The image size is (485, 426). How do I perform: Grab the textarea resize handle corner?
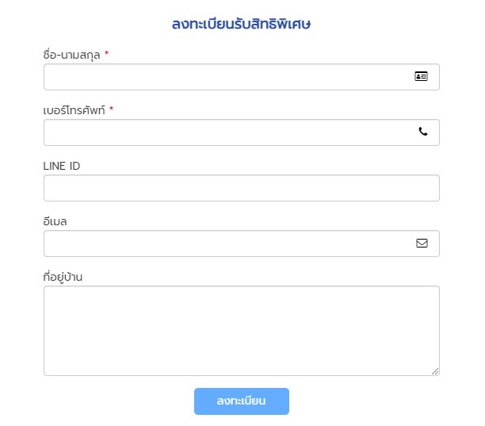(x=435, y=371)
